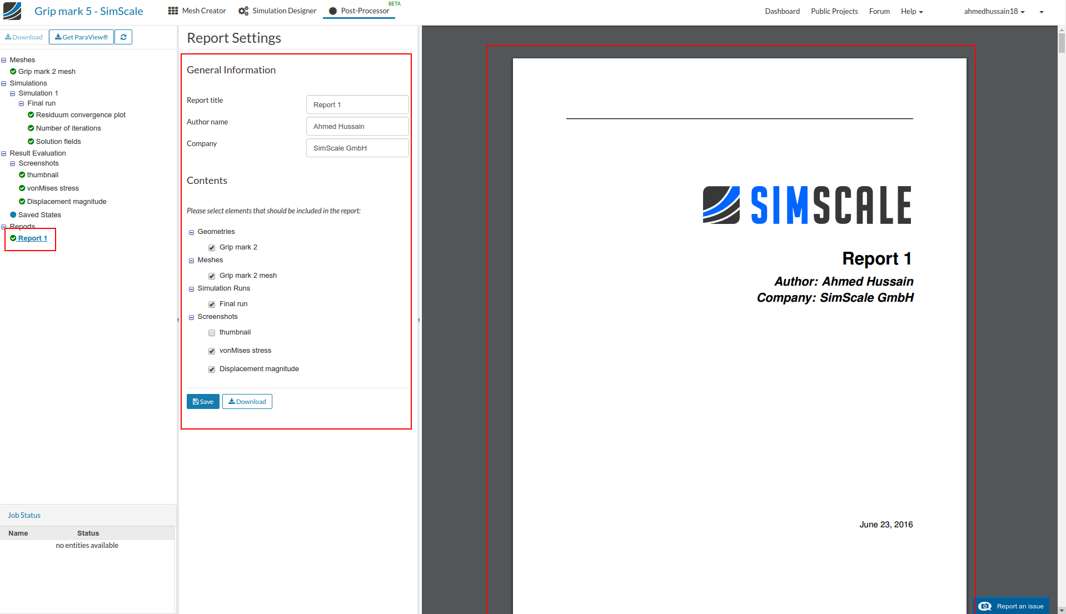Click the Save report button
Viewport: 1066px width, 614px height.
coord(203,401)
